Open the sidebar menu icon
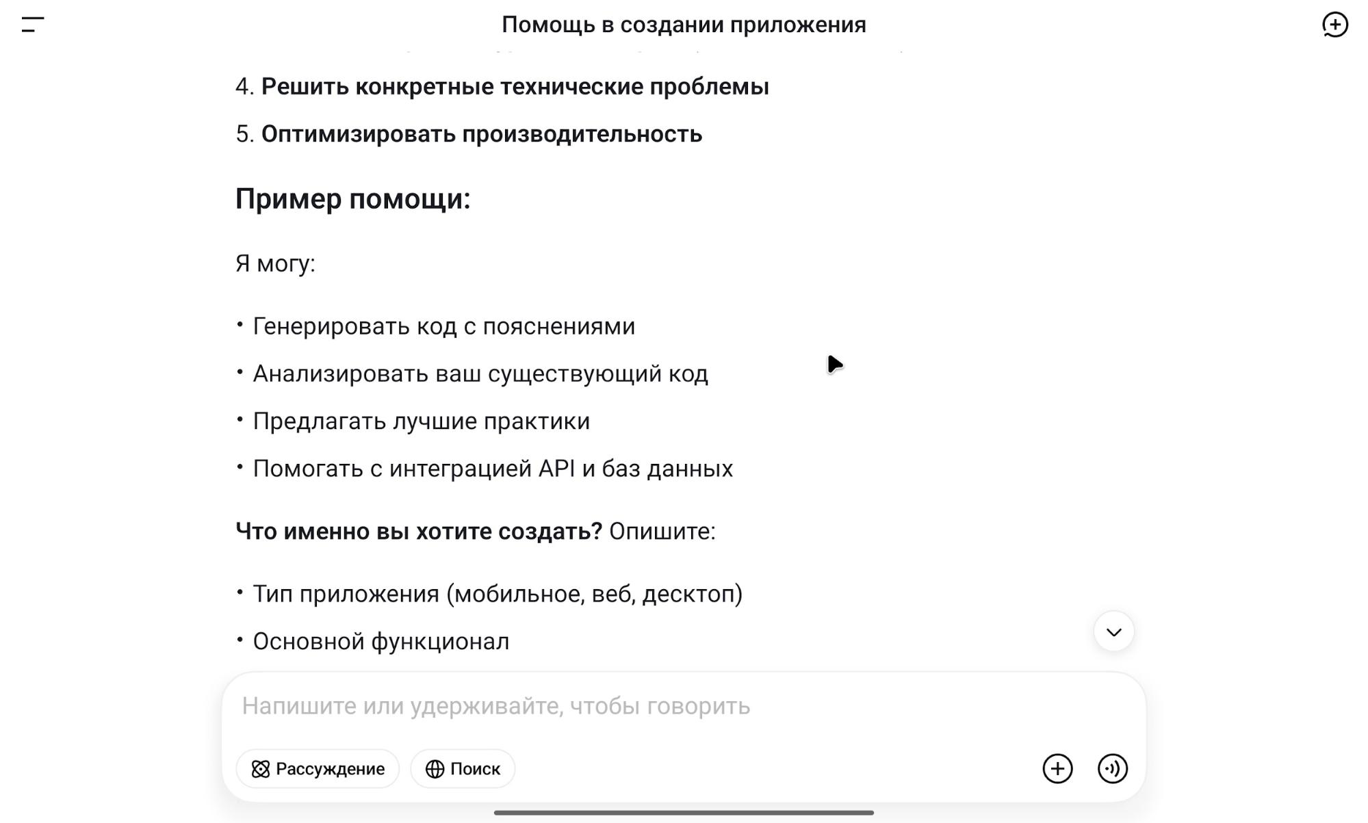 pos(33,25)
